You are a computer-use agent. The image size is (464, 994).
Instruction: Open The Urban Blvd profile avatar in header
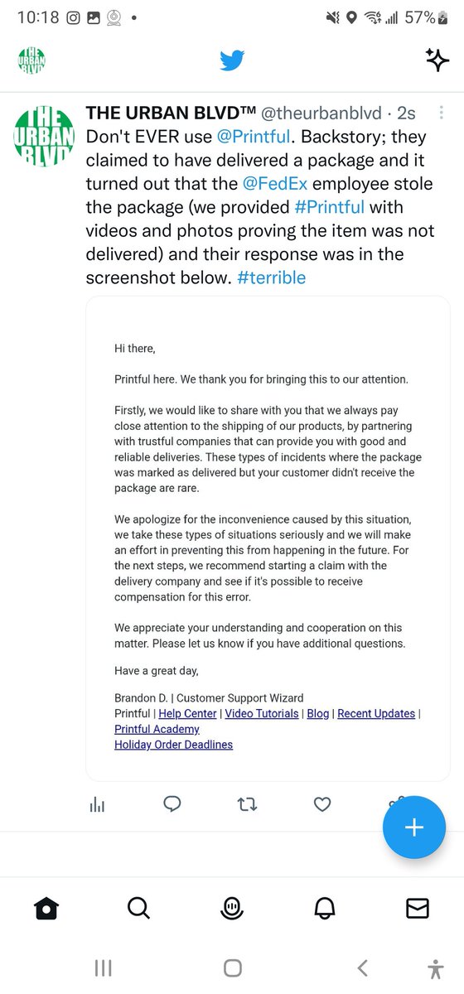31,60
